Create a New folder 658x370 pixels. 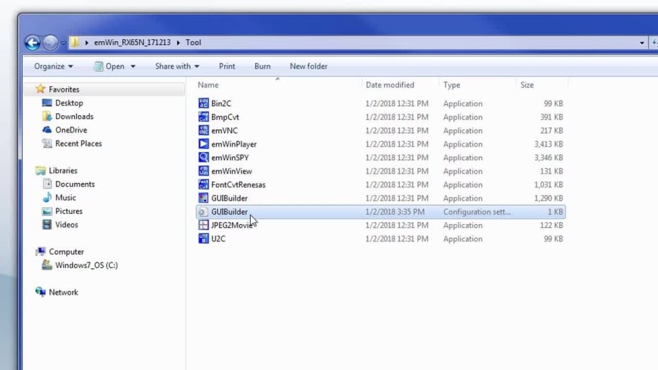308,66
